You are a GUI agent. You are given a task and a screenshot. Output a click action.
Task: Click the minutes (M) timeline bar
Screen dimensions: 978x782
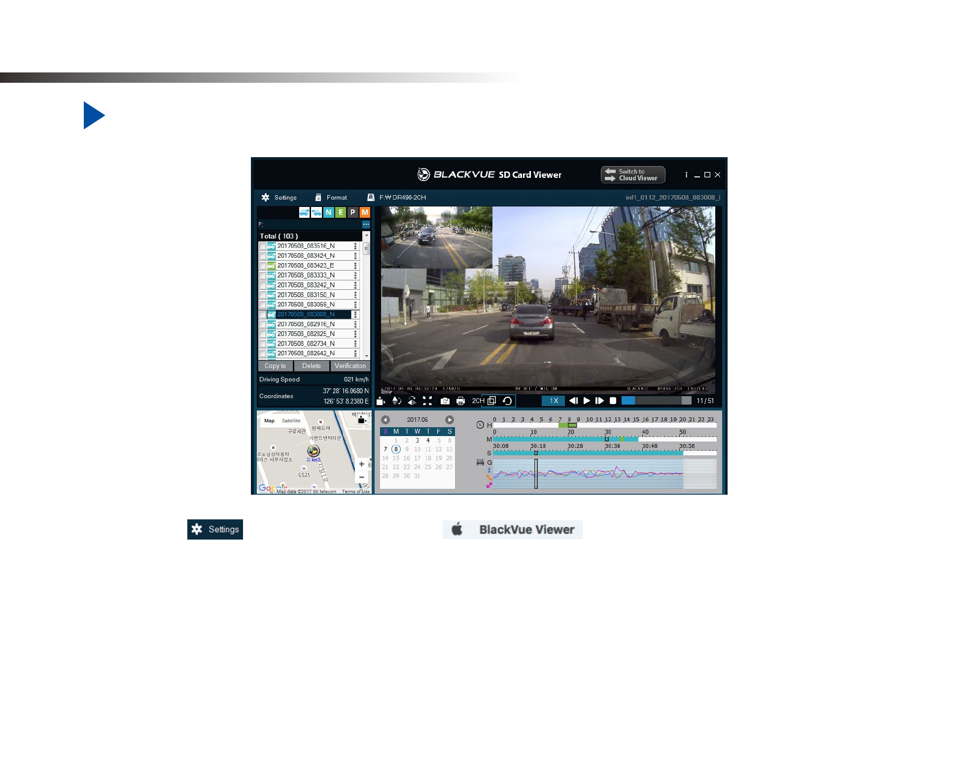pos(605,439)
